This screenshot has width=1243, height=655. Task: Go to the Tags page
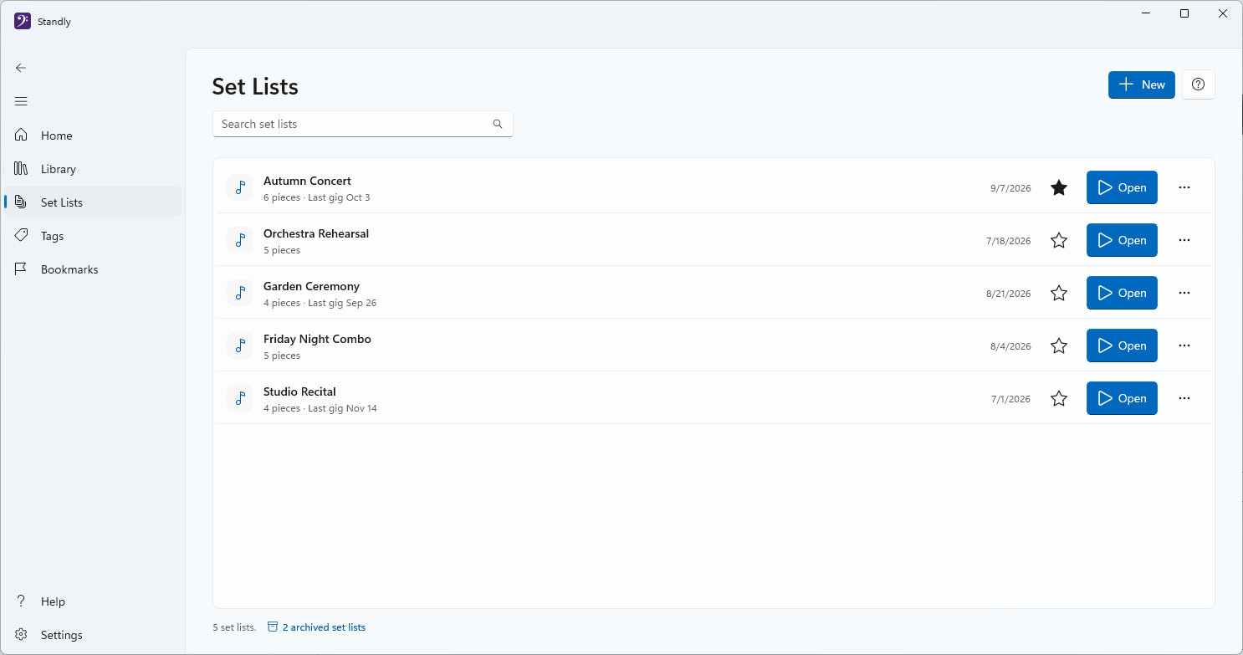93,236
